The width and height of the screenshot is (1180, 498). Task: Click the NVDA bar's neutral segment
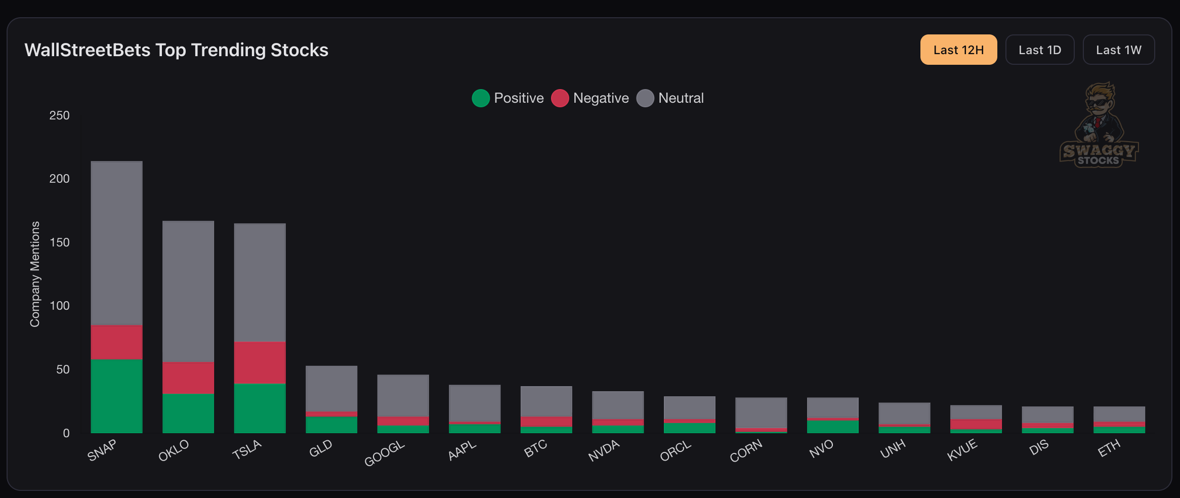pos(618,405)
